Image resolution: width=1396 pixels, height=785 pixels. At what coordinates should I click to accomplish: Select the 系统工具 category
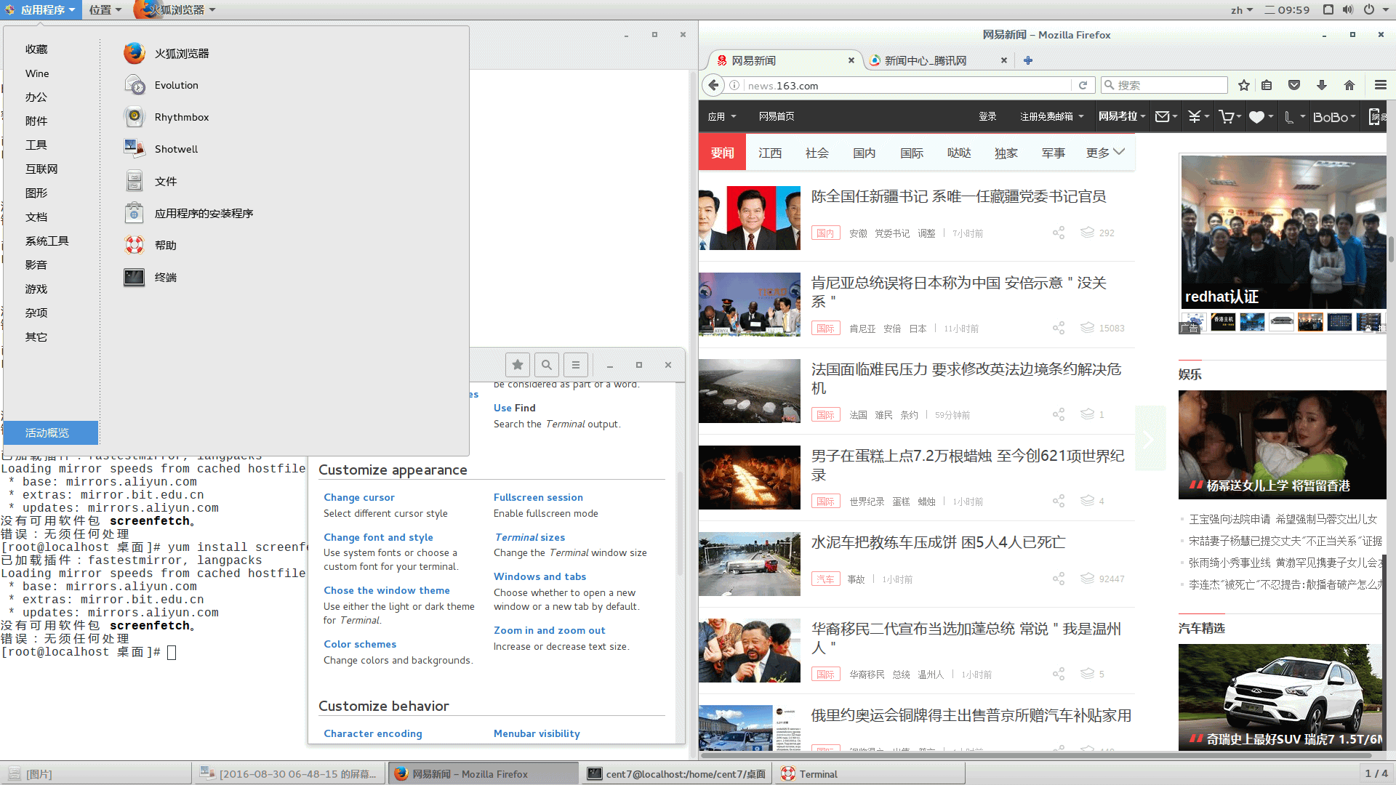coord(47,241)
